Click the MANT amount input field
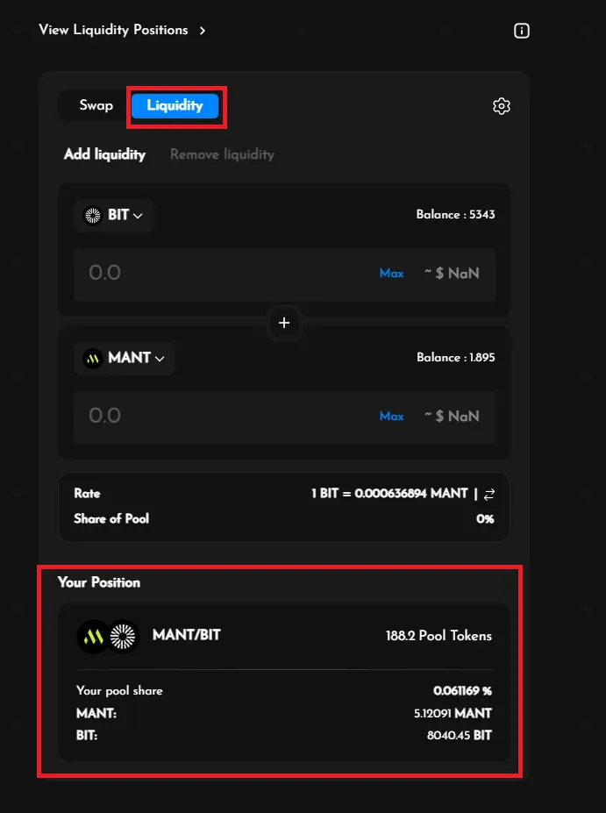The image size is (606, 813). click(219, 416)
